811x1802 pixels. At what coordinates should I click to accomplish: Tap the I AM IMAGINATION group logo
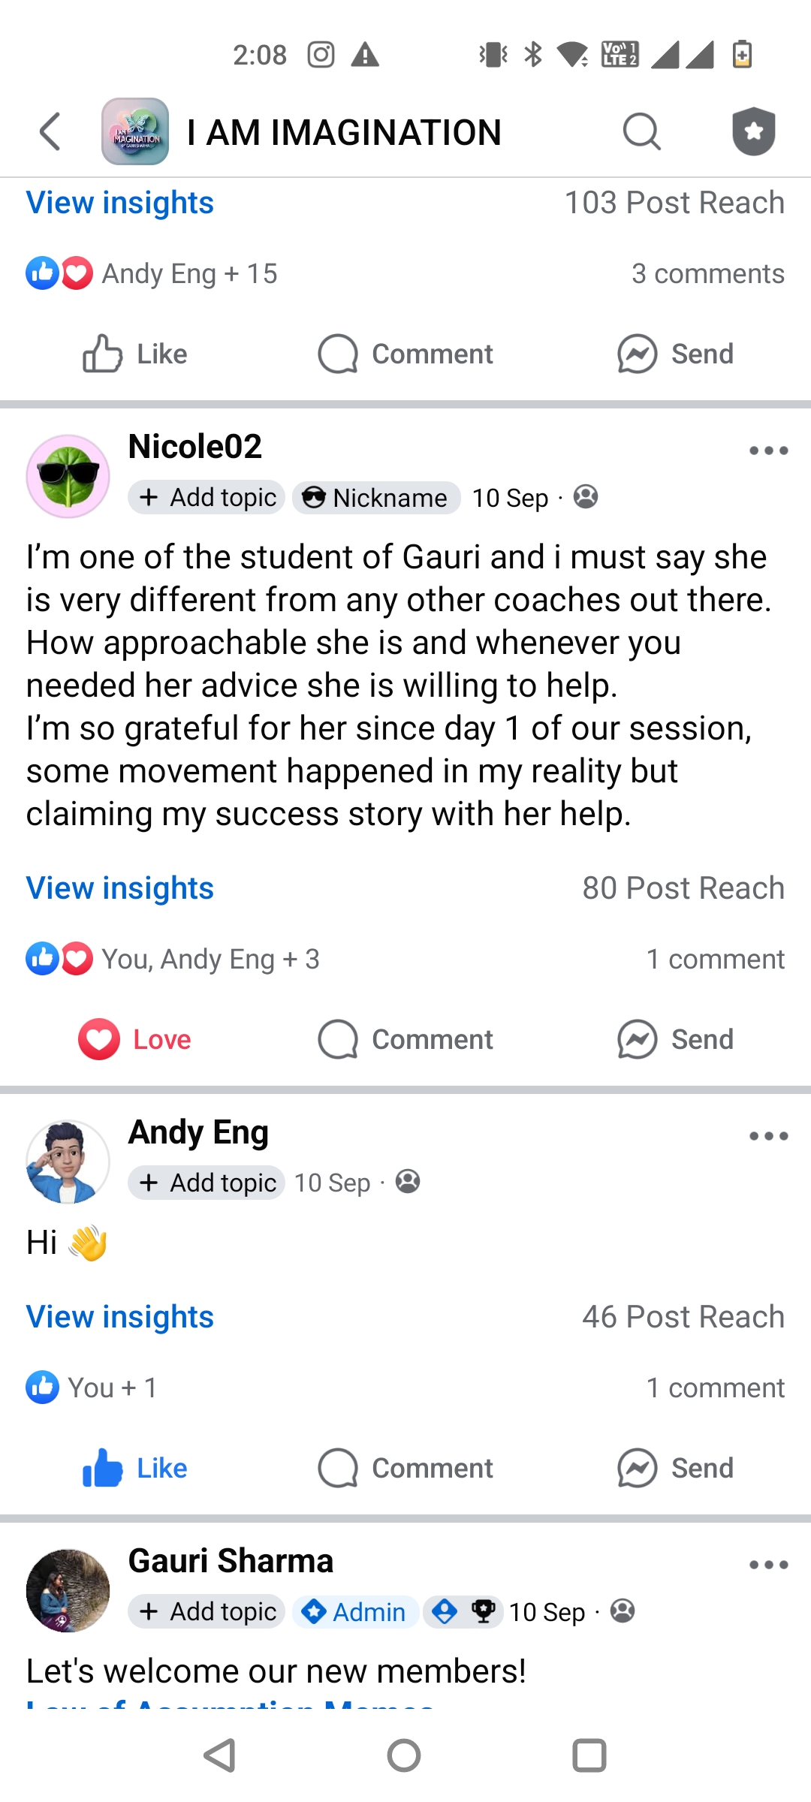tap(135, 132)
